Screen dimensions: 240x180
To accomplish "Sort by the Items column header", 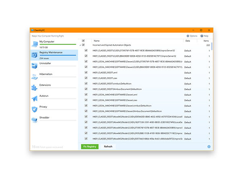I will pos(206,41).
